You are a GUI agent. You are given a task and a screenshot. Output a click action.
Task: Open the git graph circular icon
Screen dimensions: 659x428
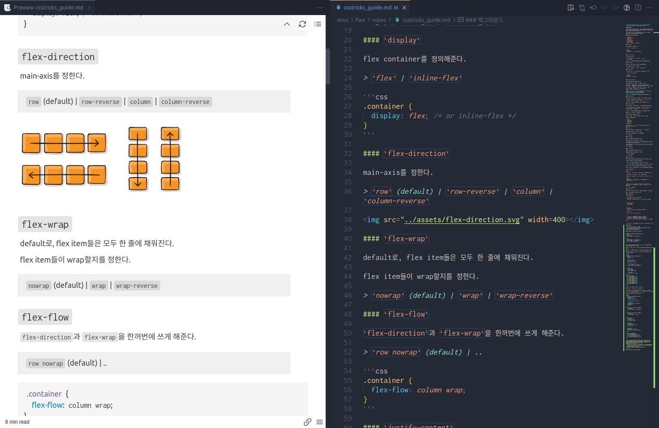(x=627, y=8)
